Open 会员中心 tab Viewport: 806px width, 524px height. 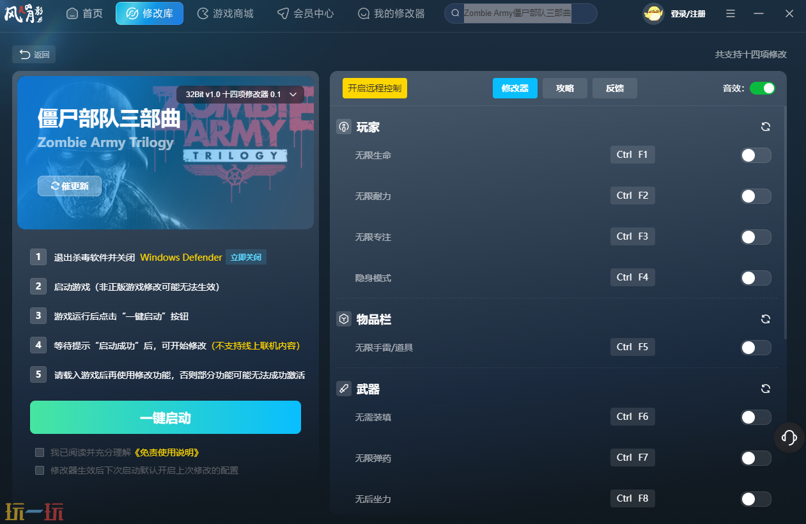[306, 13]
